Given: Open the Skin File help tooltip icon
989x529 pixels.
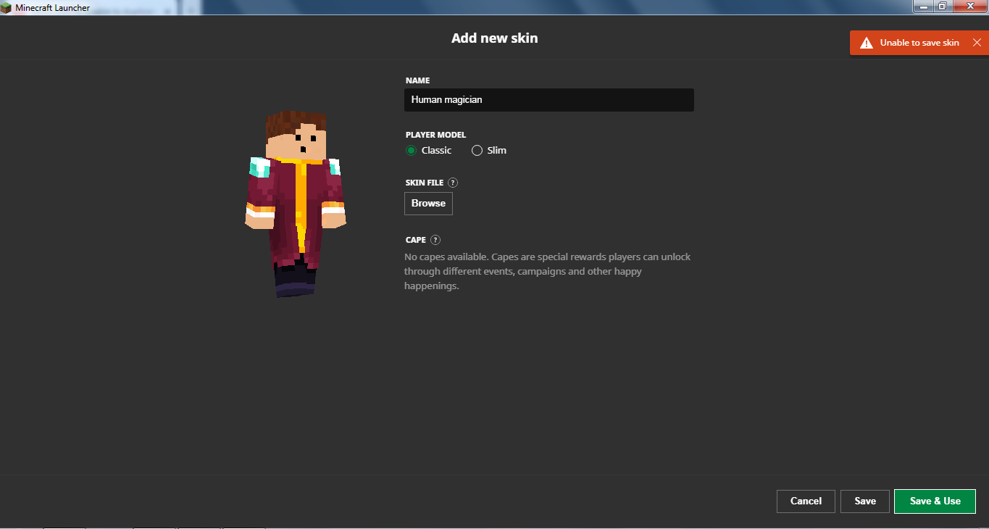Looking at the screenshot, I should click(x=453, y=183).
